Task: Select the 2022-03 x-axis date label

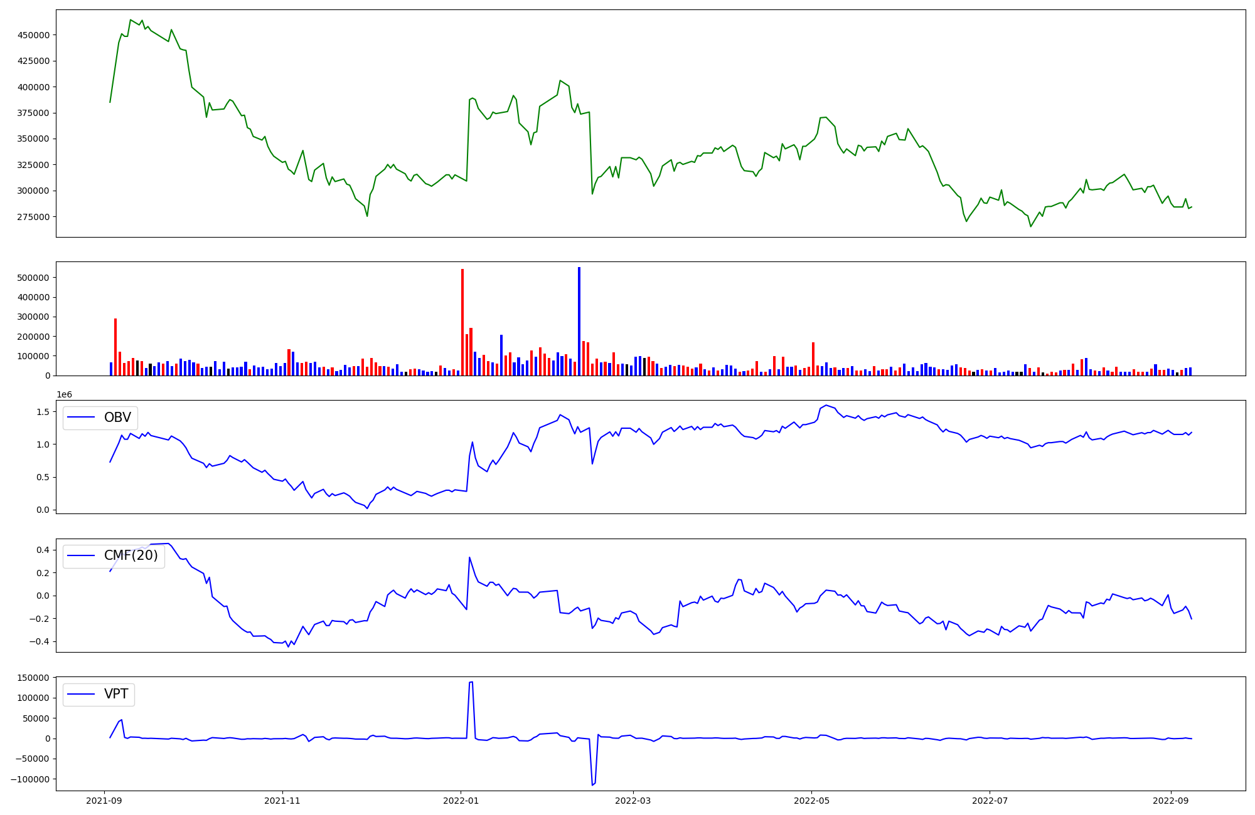Action: click(x=633, y=801)
